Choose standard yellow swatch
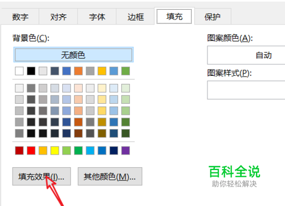 point(55,151)
